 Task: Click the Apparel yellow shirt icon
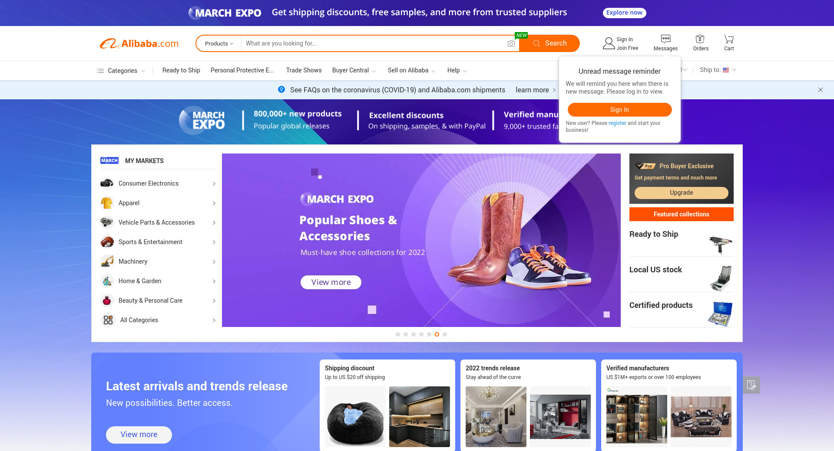pos(107,203)
